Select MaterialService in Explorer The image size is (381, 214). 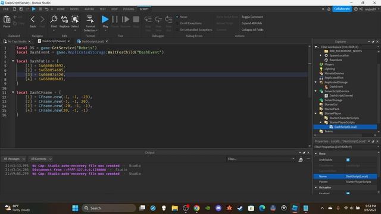(334, 73)
